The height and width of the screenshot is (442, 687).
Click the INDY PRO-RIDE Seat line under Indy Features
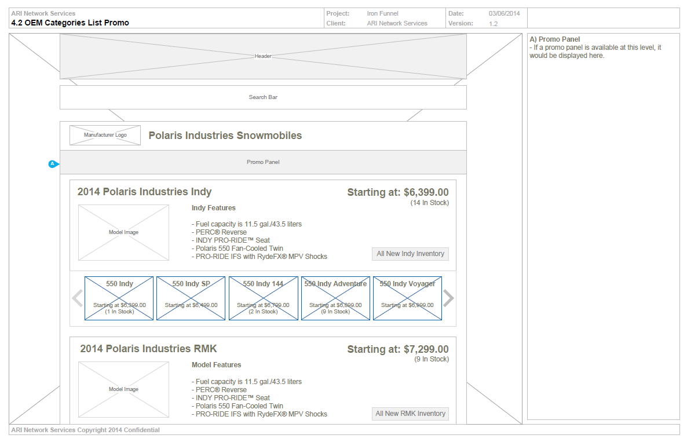tap(231, 240)
